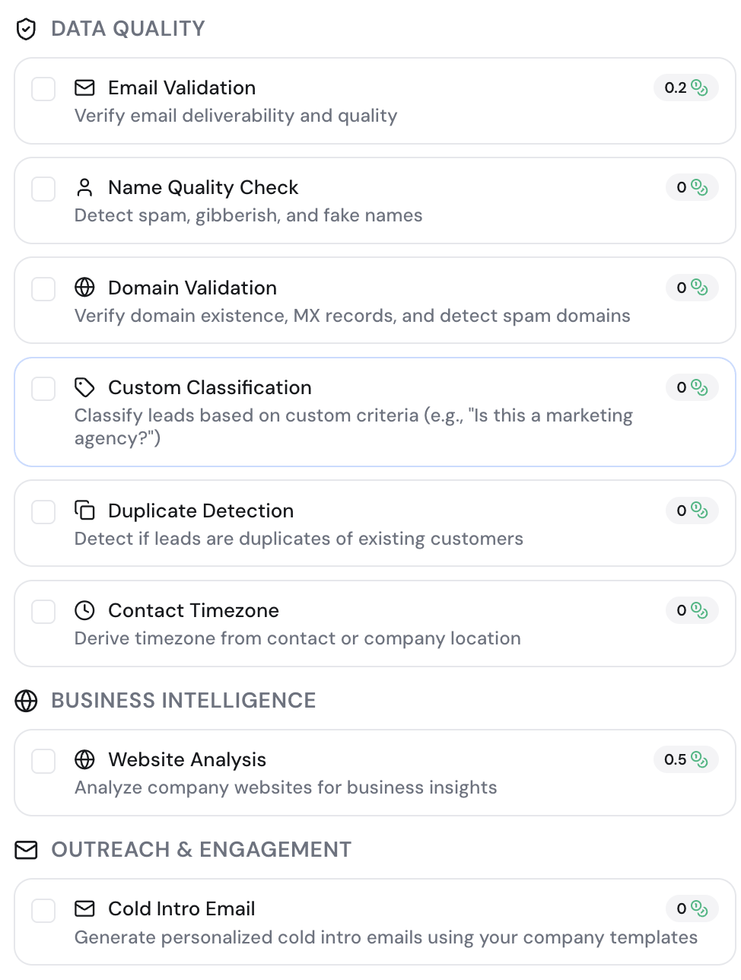The height and width of the screenshot is (980, 741).
Task: Click the 0.2 credit badge on Email Validation
Action: (x=685, y=87)
